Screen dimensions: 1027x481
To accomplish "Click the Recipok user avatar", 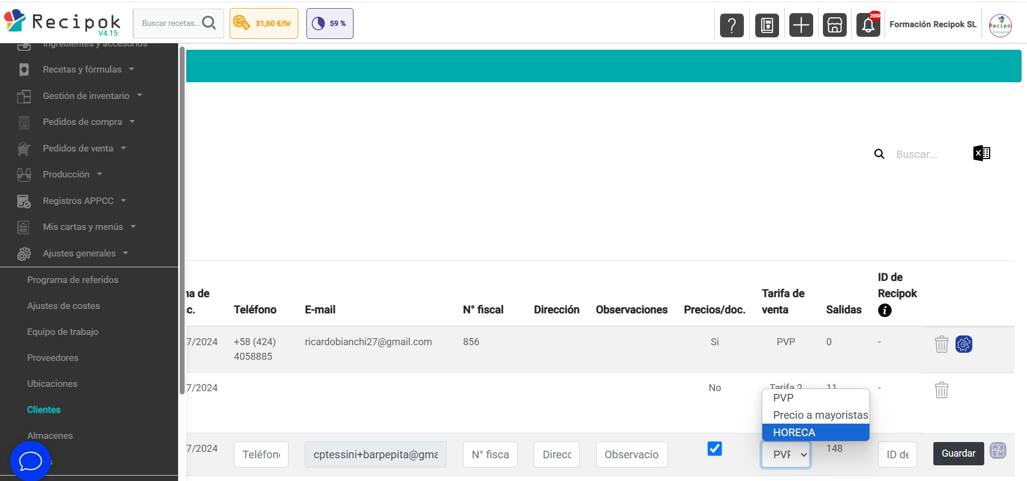I will pyautogui.click(x=1000, y=25).
